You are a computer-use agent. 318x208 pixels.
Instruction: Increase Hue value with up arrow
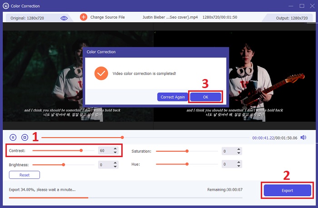pyautogui.click(x=238, y=162)
